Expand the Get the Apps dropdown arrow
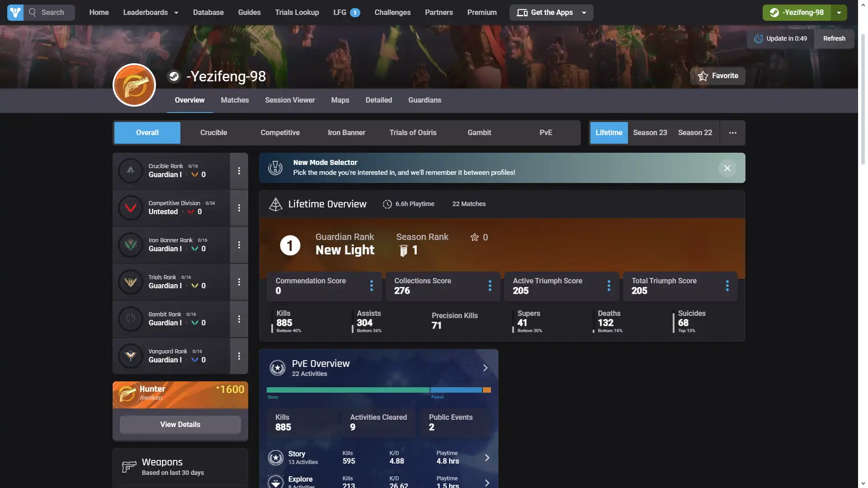Image resolution: width=868 pixels, height=488 pixels. pos(584,13)
